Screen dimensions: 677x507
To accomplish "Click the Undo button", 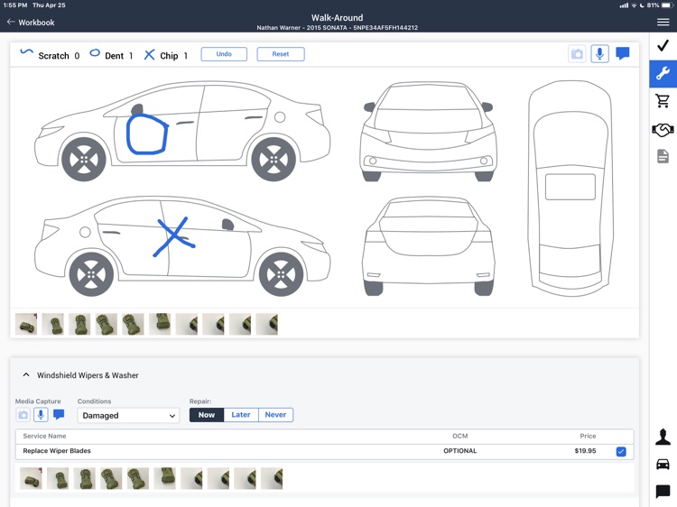I will click(x=224, y=54).
